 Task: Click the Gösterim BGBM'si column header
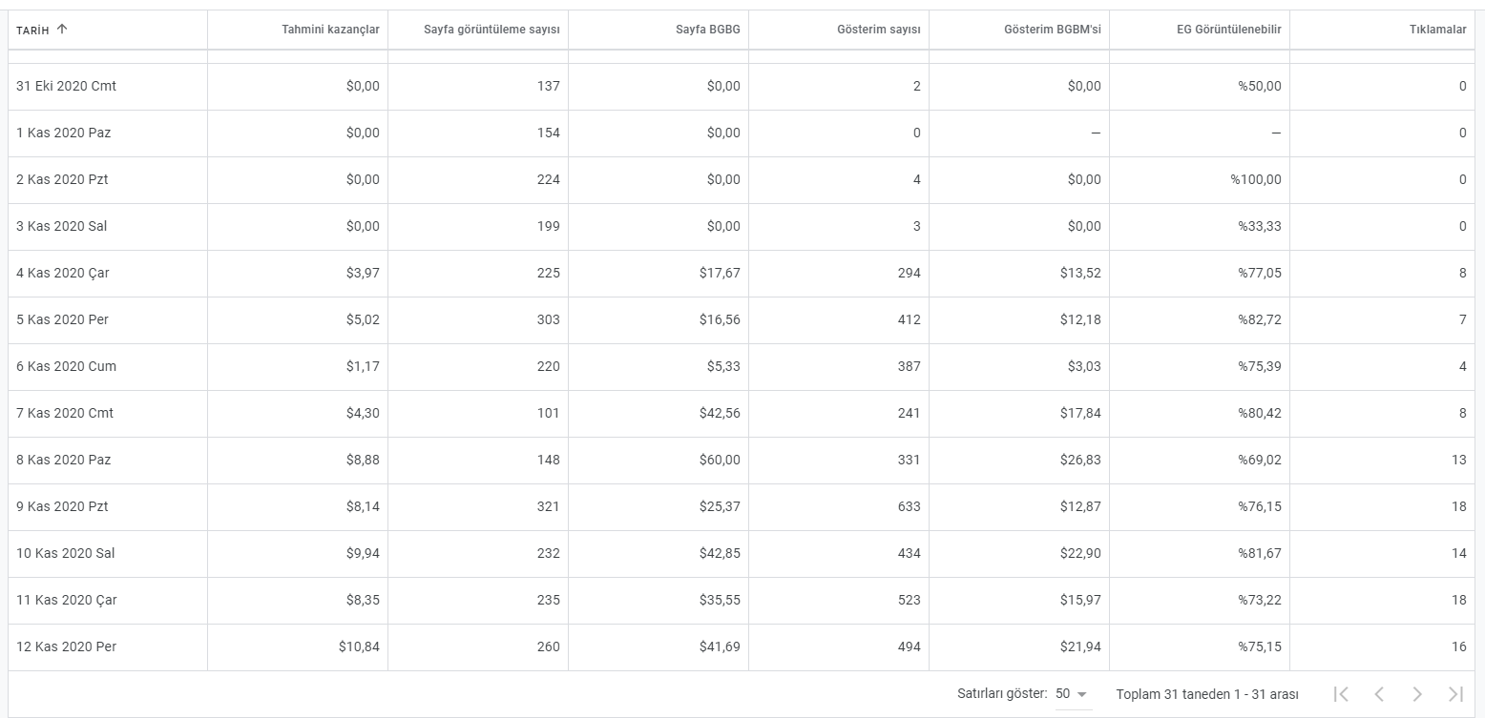1052,31
